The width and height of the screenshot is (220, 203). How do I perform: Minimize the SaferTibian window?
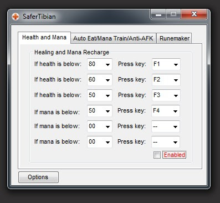(158, 14)
